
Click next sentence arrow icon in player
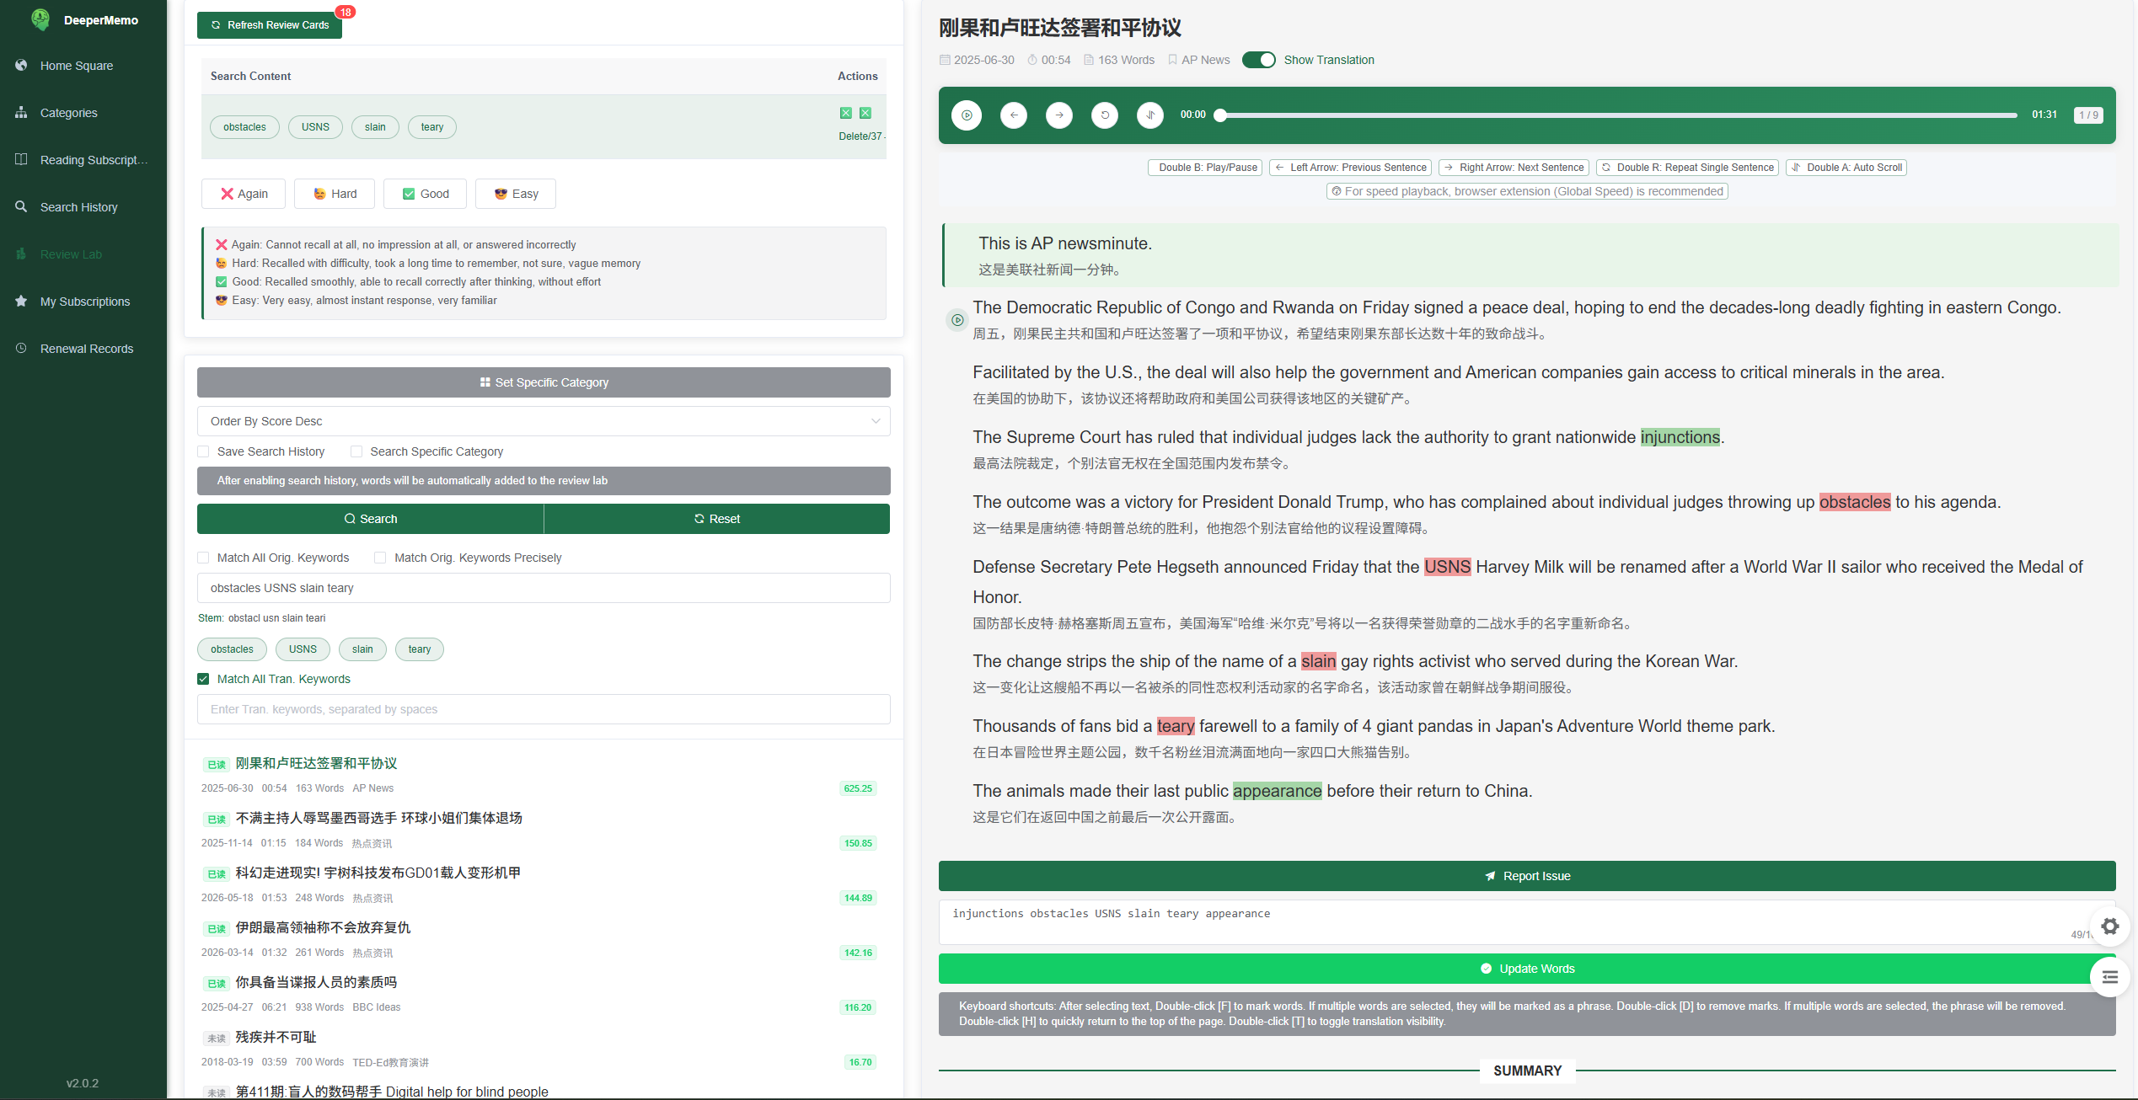click(x=1059, y=115)
